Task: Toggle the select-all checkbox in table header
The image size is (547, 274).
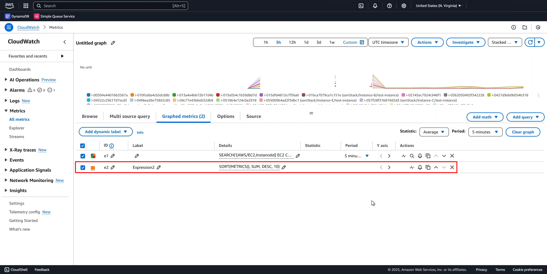Action: coord(82,146)
